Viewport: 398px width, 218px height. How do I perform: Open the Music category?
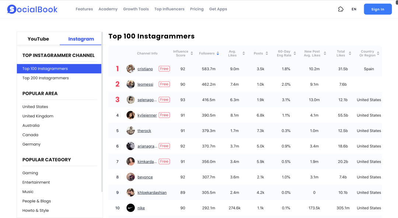(x=28, y=192)
